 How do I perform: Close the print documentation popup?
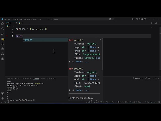coord(101,39)
